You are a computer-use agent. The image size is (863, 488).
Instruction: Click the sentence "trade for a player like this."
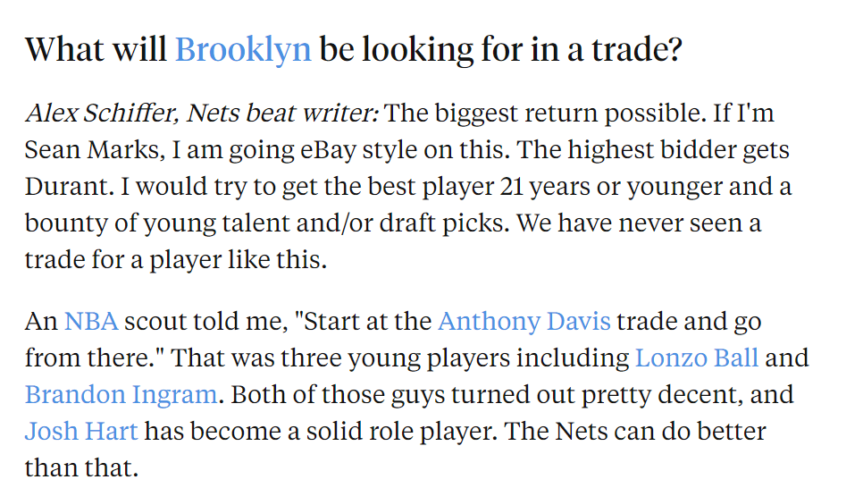(x=176, y=259)
